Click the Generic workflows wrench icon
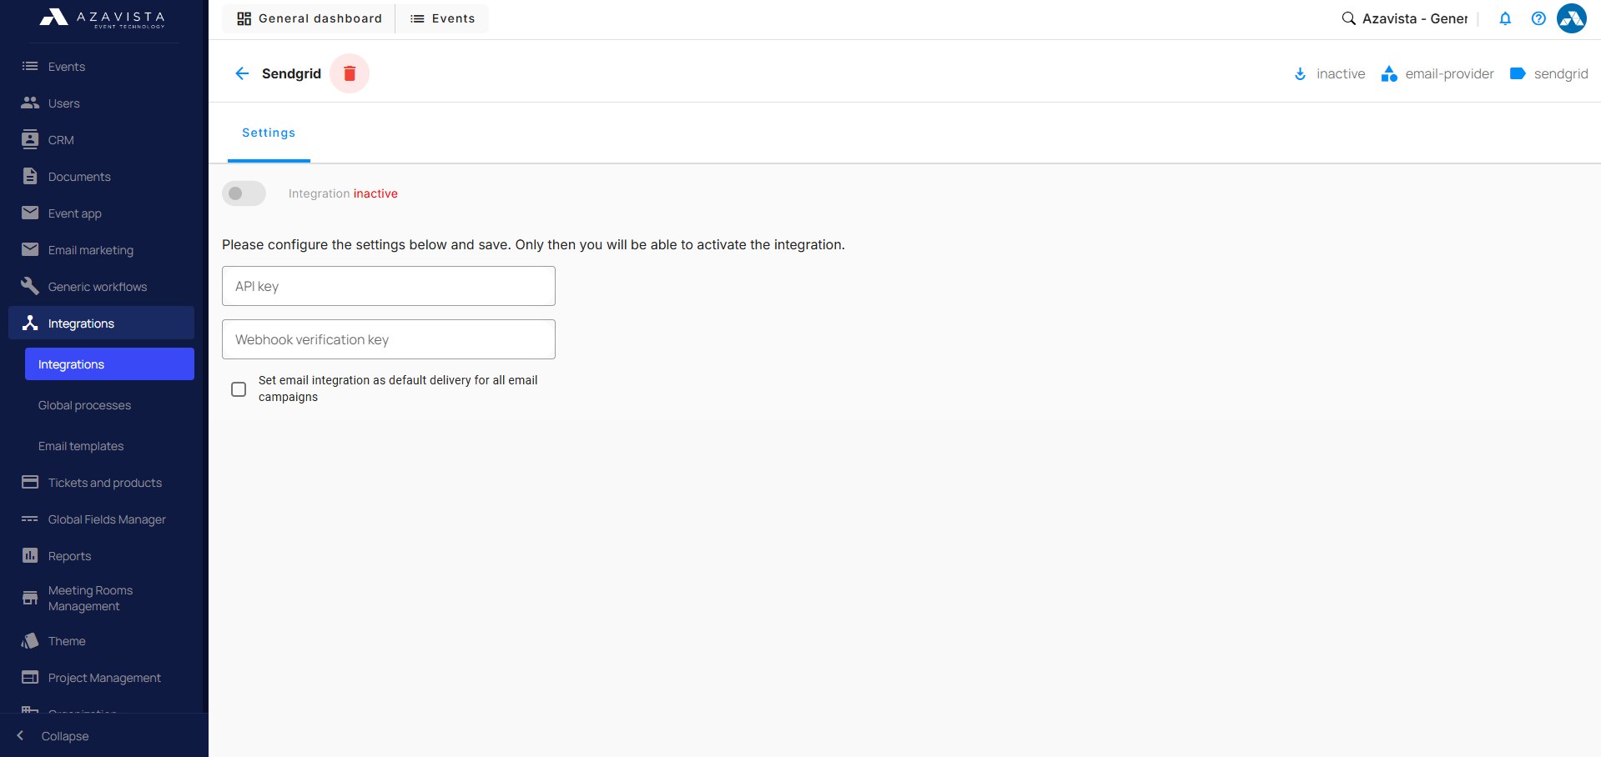1601x757 pixels. pyautogui.click(x=30, y=286)
